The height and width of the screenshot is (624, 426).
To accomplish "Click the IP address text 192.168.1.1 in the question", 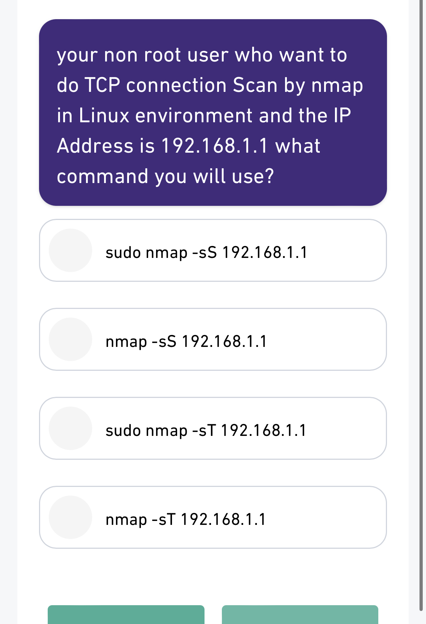I will pos(215,146).
